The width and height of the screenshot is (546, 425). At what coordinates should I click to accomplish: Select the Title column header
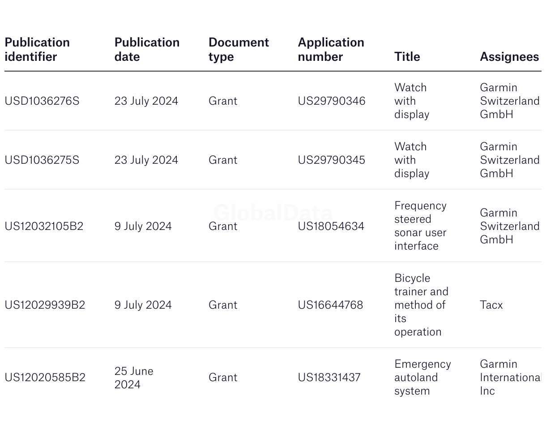(x=407, y=56)
